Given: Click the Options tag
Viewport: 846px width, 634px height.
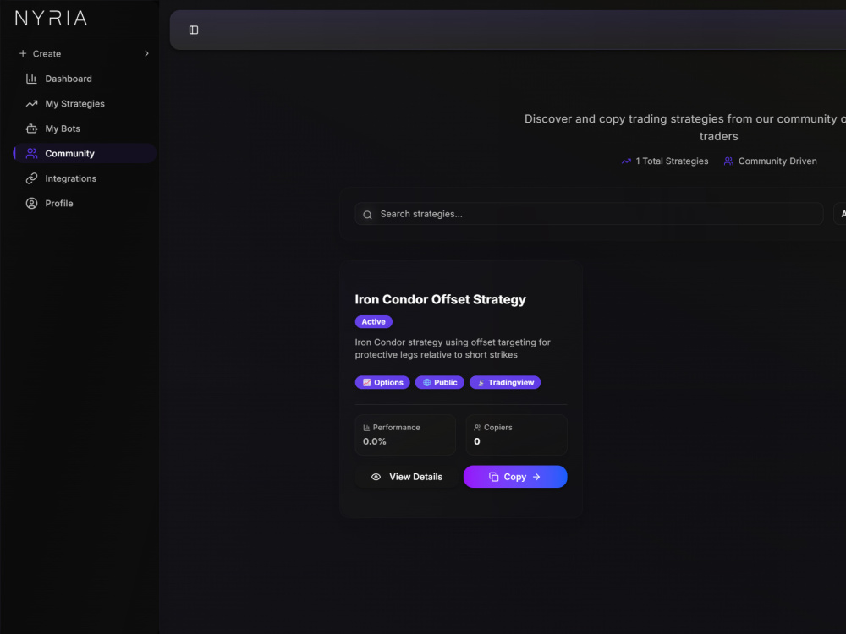Looking at the screenshot, I should (382, 382).
